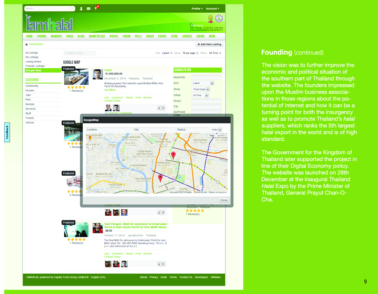Screen dimensions: 378x294
Task: Open Siam Paragon listing title link
Action: click(135, 225)
